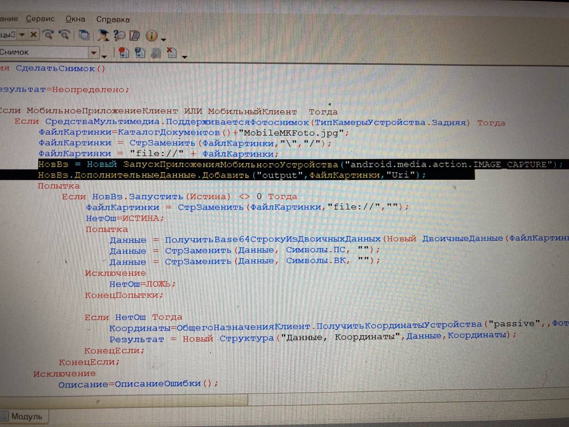Open the Окна menu
This screenshot has height=427, width=569.
click(x=75, y=19)
